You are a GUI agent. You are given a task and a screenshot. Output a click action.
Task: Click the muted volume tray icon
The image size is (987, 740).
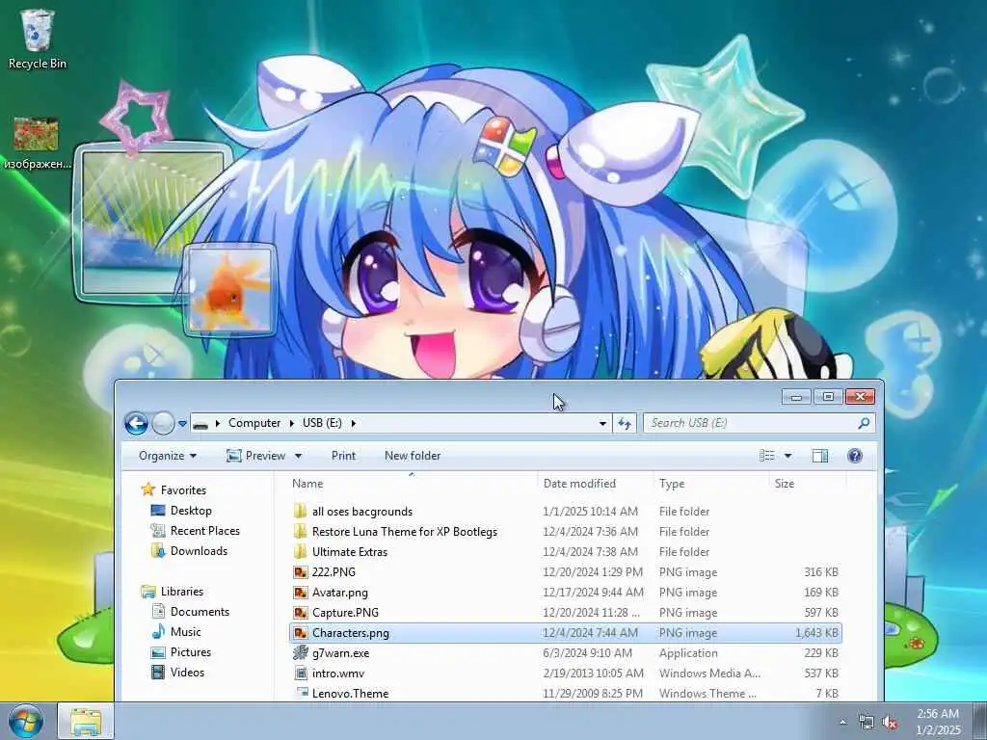[890, 723]
